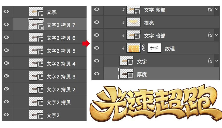Select layer name 文字2 拷贝 6
222x128 pixels.
[61, 38]
